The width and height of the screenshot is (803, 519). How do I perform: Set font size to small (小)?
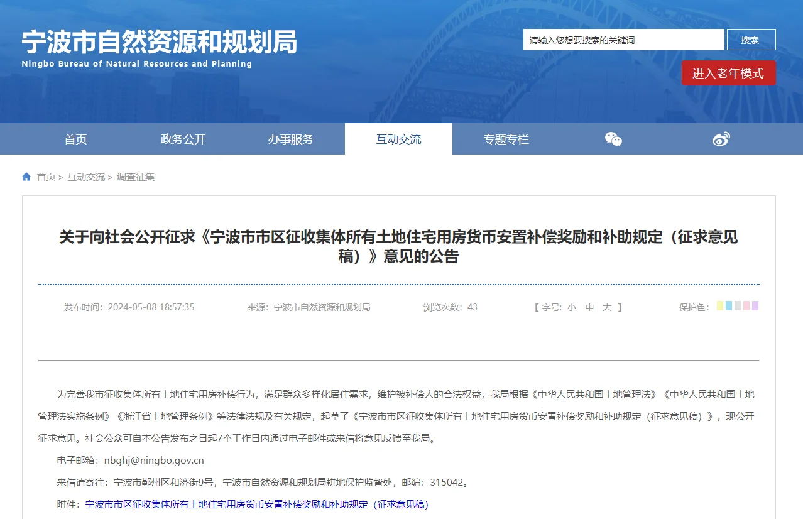[x=571, y=307]
